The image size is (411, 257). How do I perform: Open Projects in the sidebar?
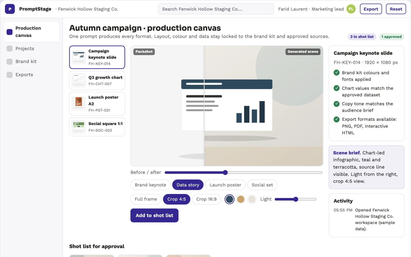32,49
